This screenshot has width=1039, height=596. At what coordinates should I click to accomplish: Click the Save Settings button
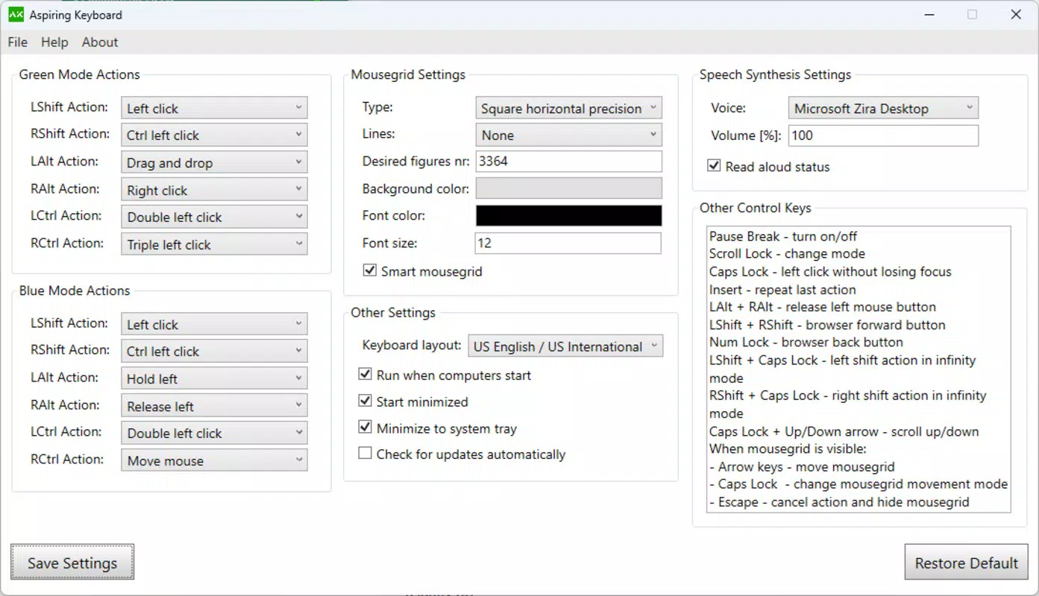(x=72, y=562)
